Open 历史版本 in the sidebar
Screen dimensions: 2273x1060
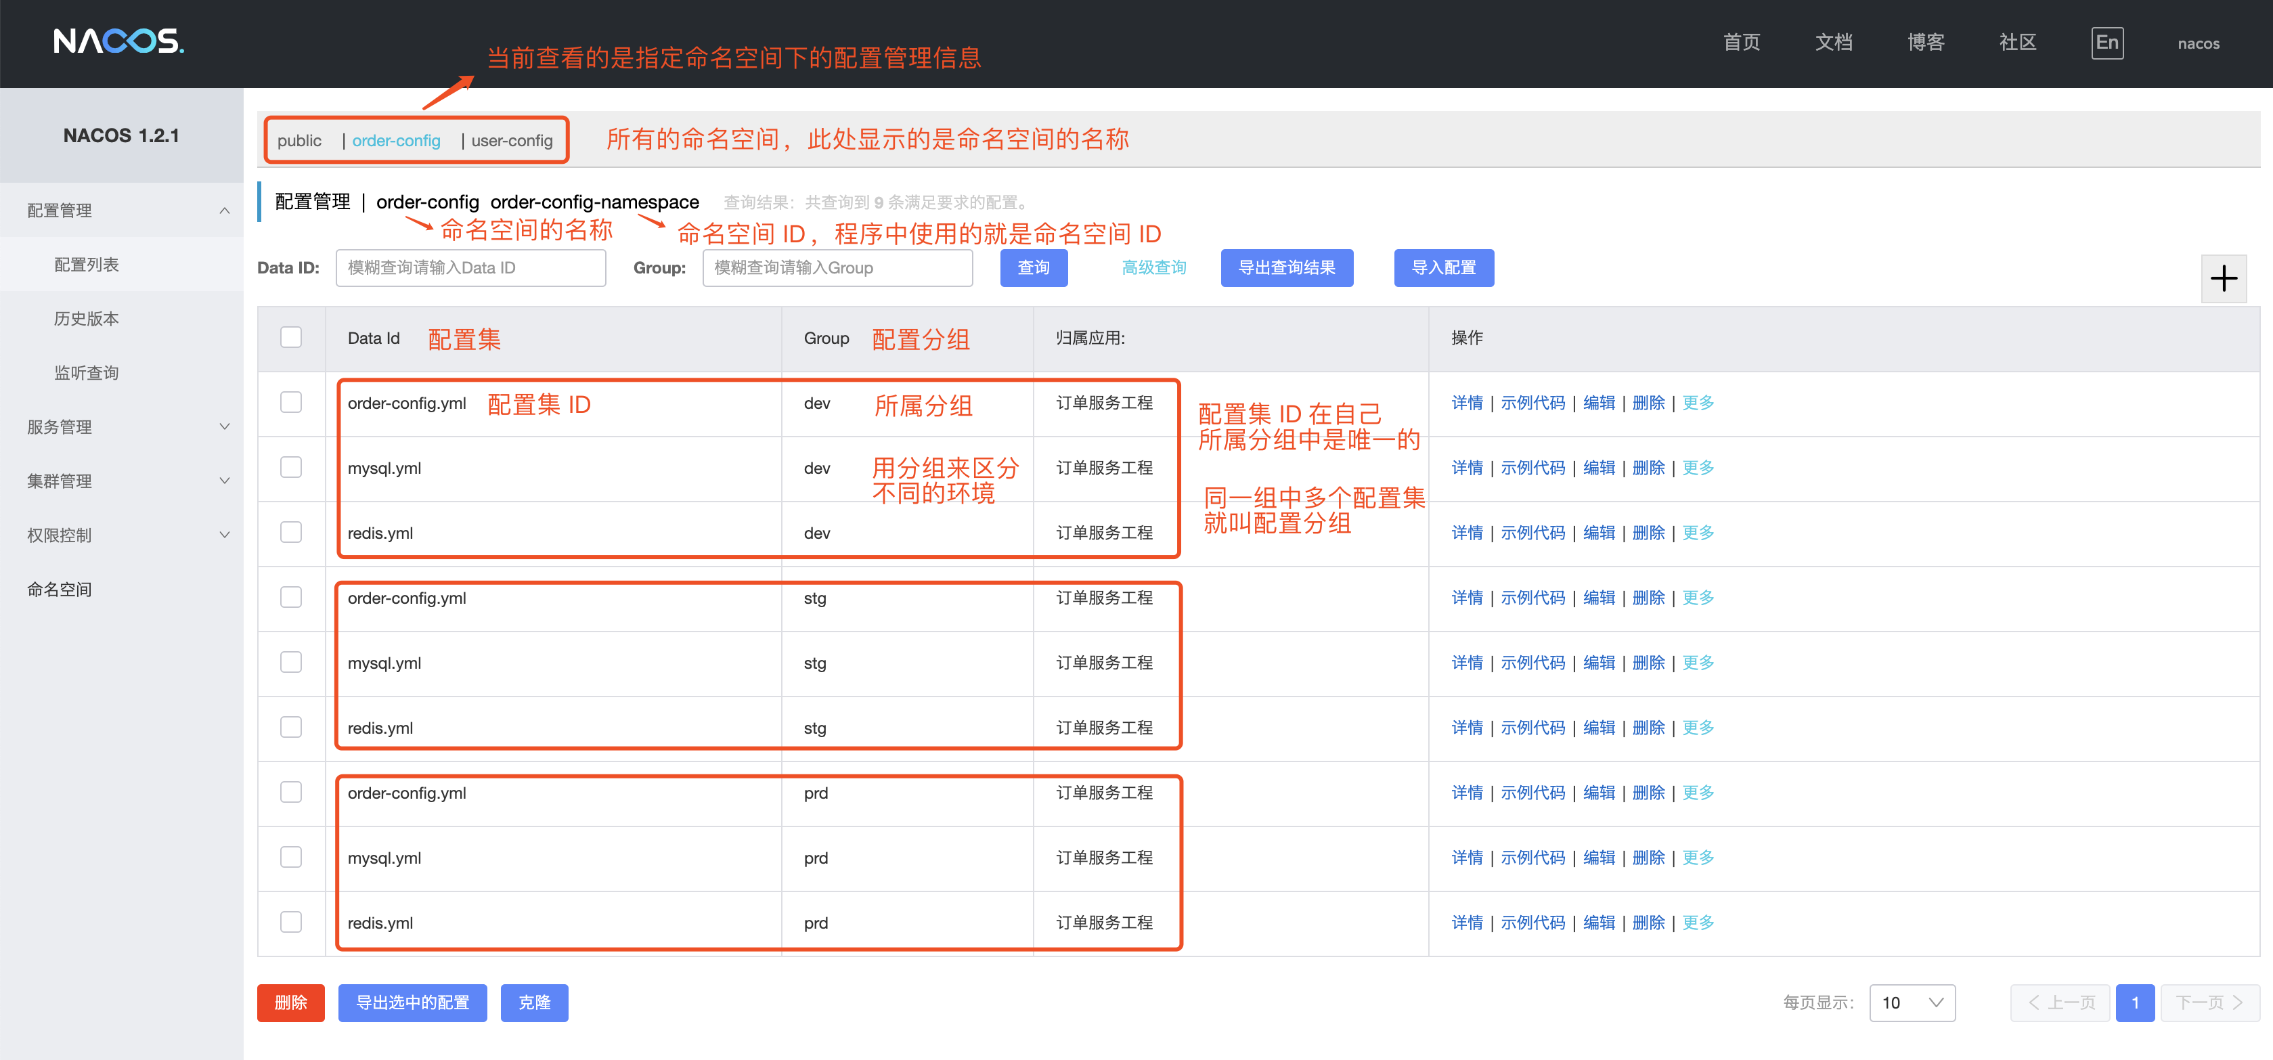point(87,319)
